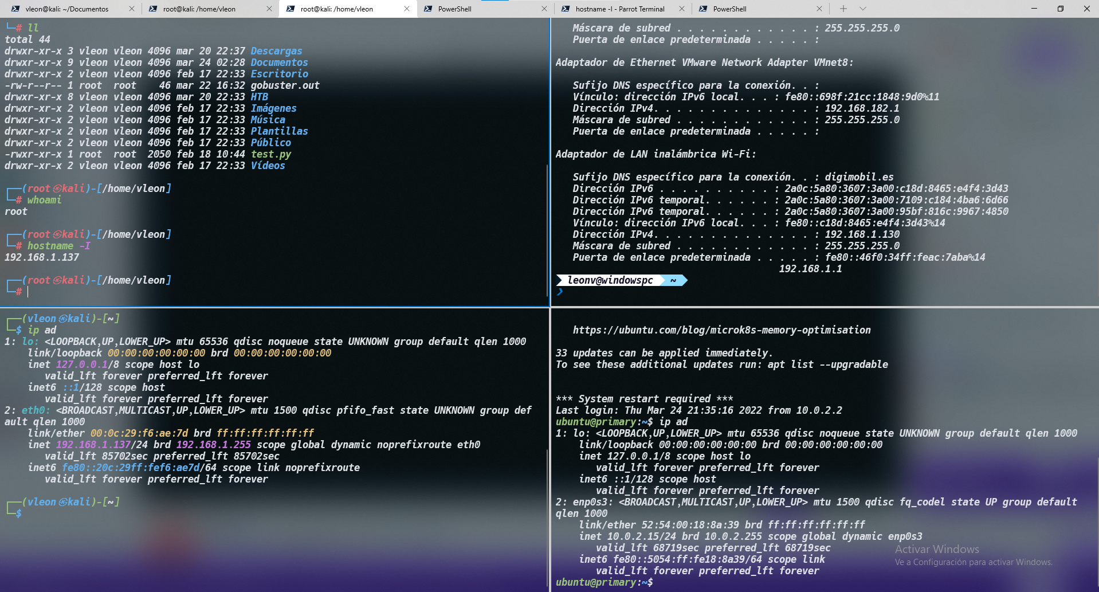Minimize the Windows Terminal window

[x=1034, y=9]
